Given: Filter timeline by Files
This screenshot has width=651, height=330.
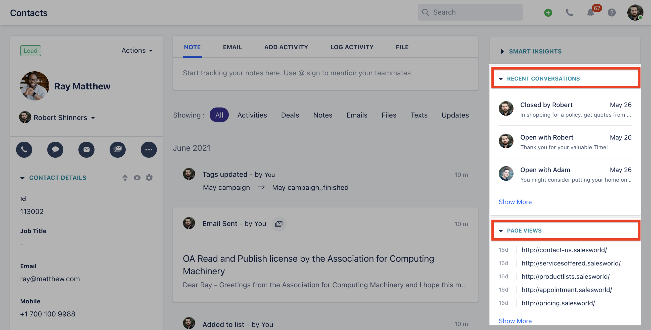Looking at the screenshot, I should [389, 115].
